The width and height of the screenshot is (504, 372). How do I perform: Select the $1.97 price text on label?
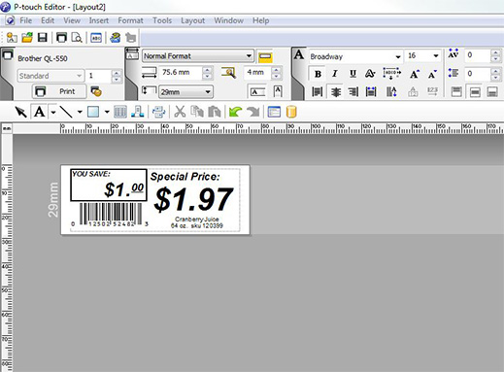[x=193, y=199]
